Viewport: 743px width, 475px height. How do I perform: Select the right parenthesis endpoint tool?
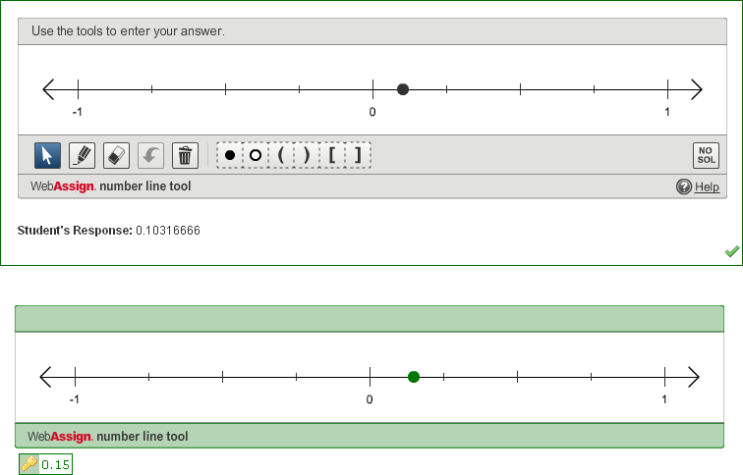pyautogui.click(x=307, y=155)
